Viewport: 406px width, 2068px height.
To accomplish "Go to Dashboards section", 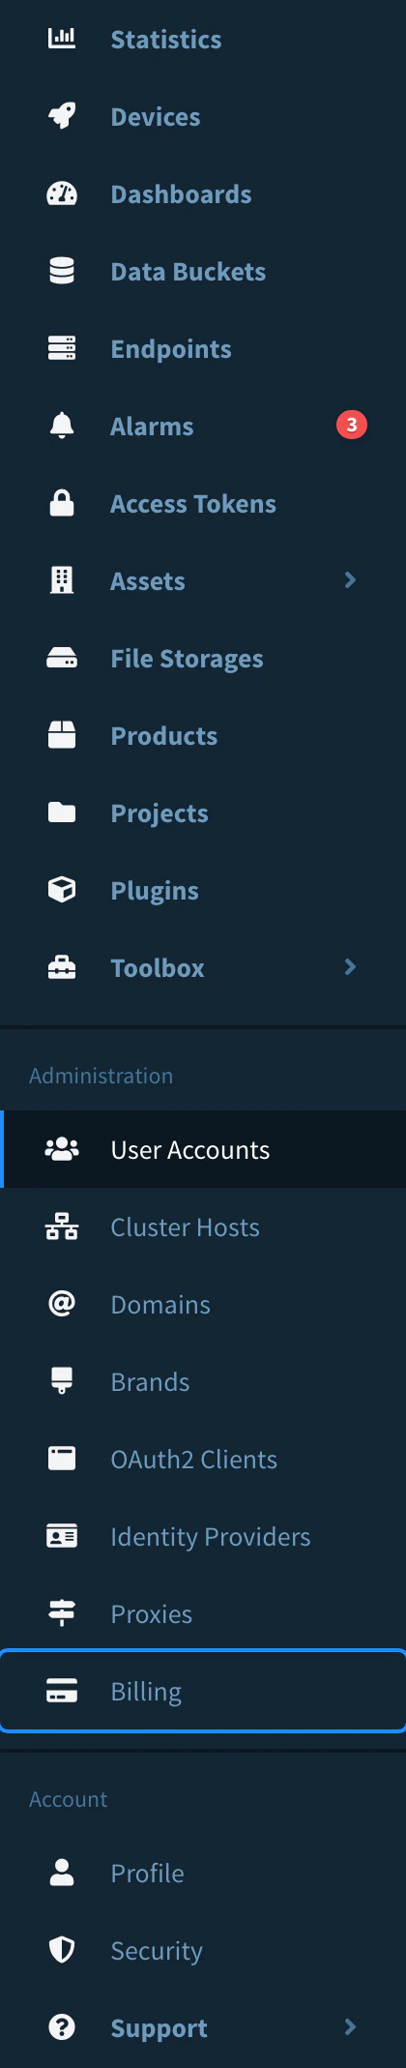I will tap(203, 193).
